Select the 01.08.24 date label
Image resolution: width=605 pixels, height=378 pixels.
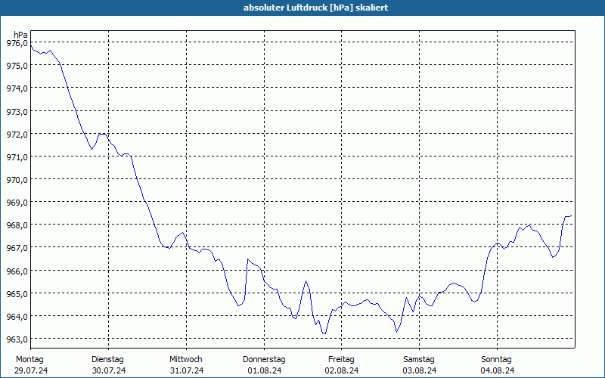pos(264,370)
